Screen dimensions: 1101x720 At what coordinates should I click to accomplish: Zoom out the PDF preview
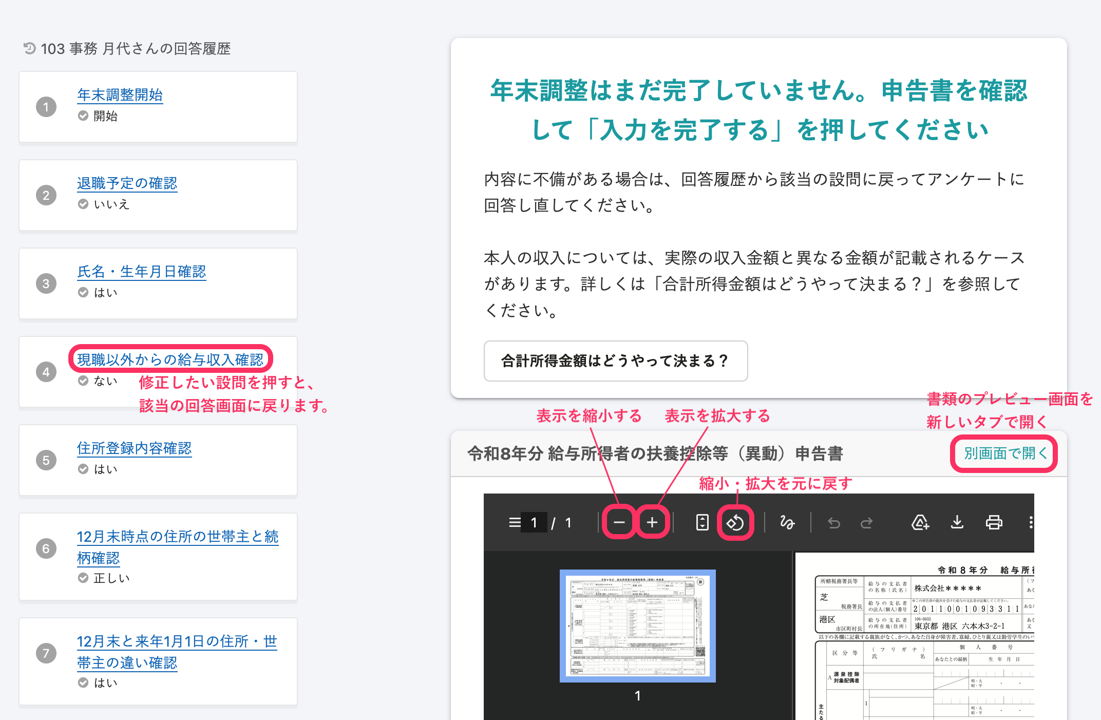click(x=619, y=523)
